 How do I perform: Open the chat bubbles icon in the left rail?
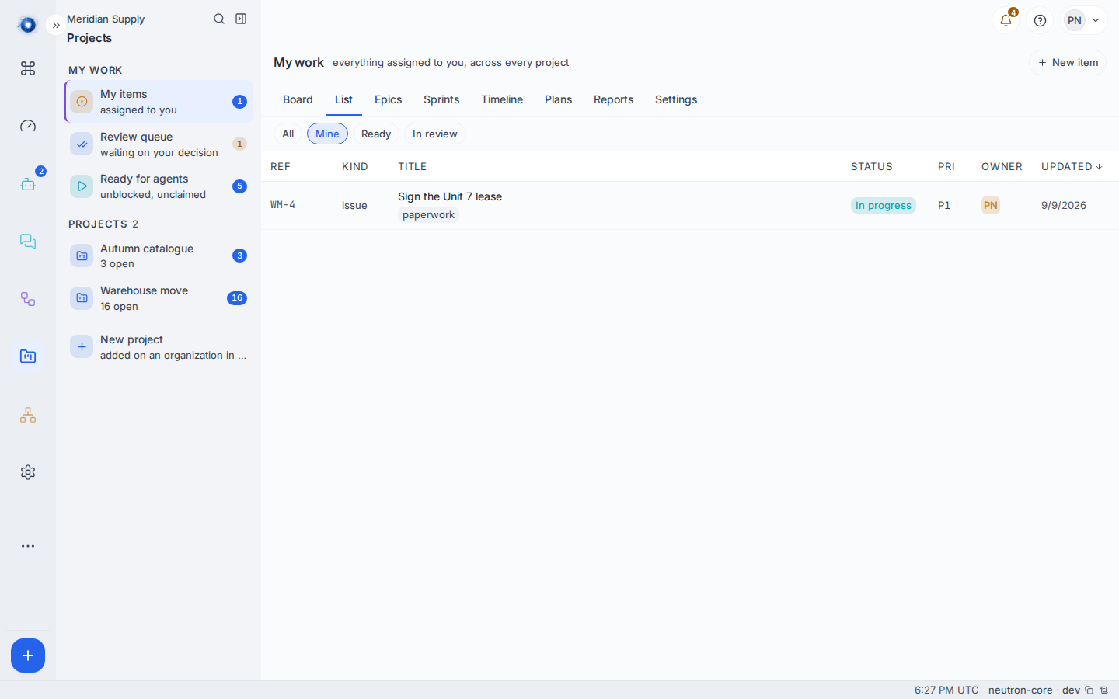(x=28, y=242)
